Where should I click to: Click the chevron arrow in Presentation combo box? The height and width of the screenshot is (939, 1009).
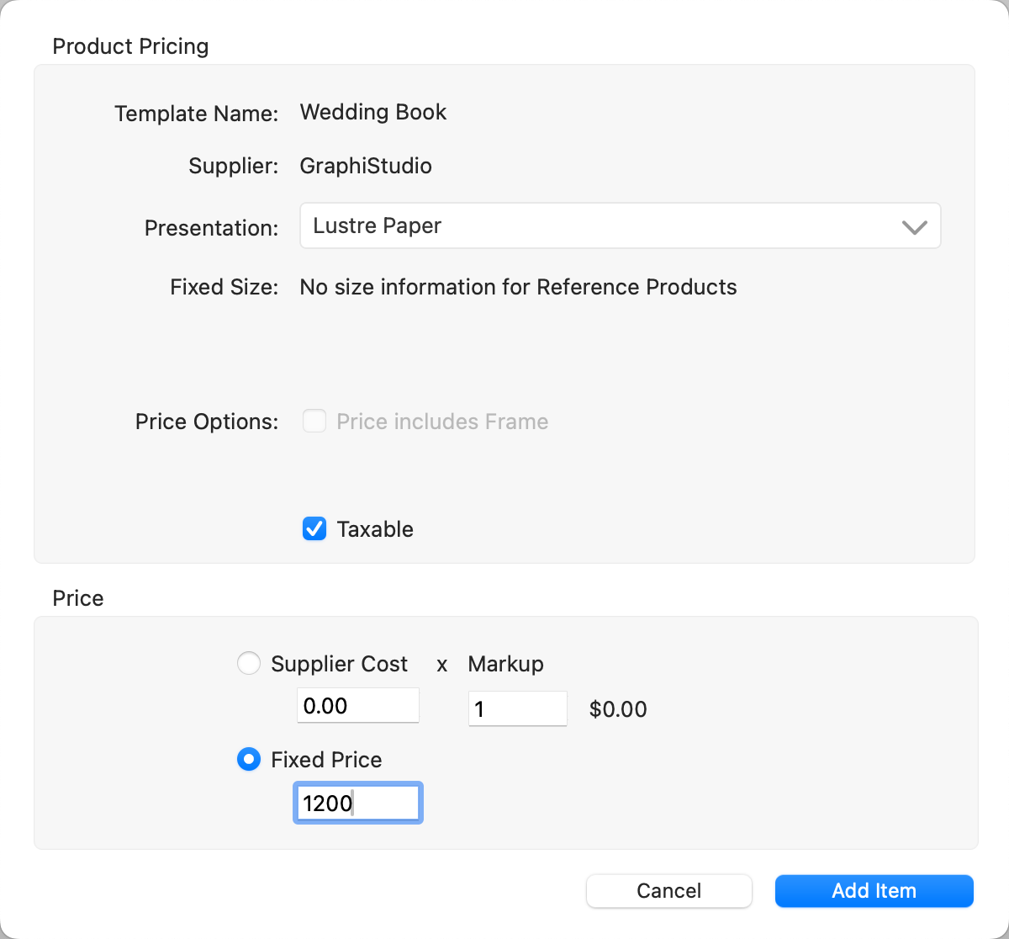pyautogui.click(x=913, y=227)
